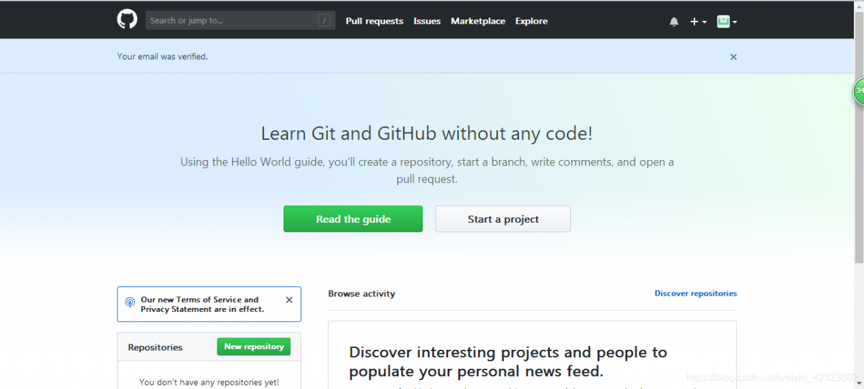Open the Pull requests page
This screenshot has height=389, width=864.
coord(374,21)
